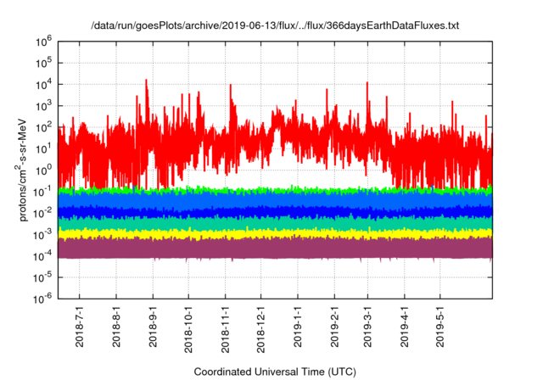Click the 2018-11-1 date tick label
Image resolution: width=543 pixels, height=380 pixels.
coord(226,329)
